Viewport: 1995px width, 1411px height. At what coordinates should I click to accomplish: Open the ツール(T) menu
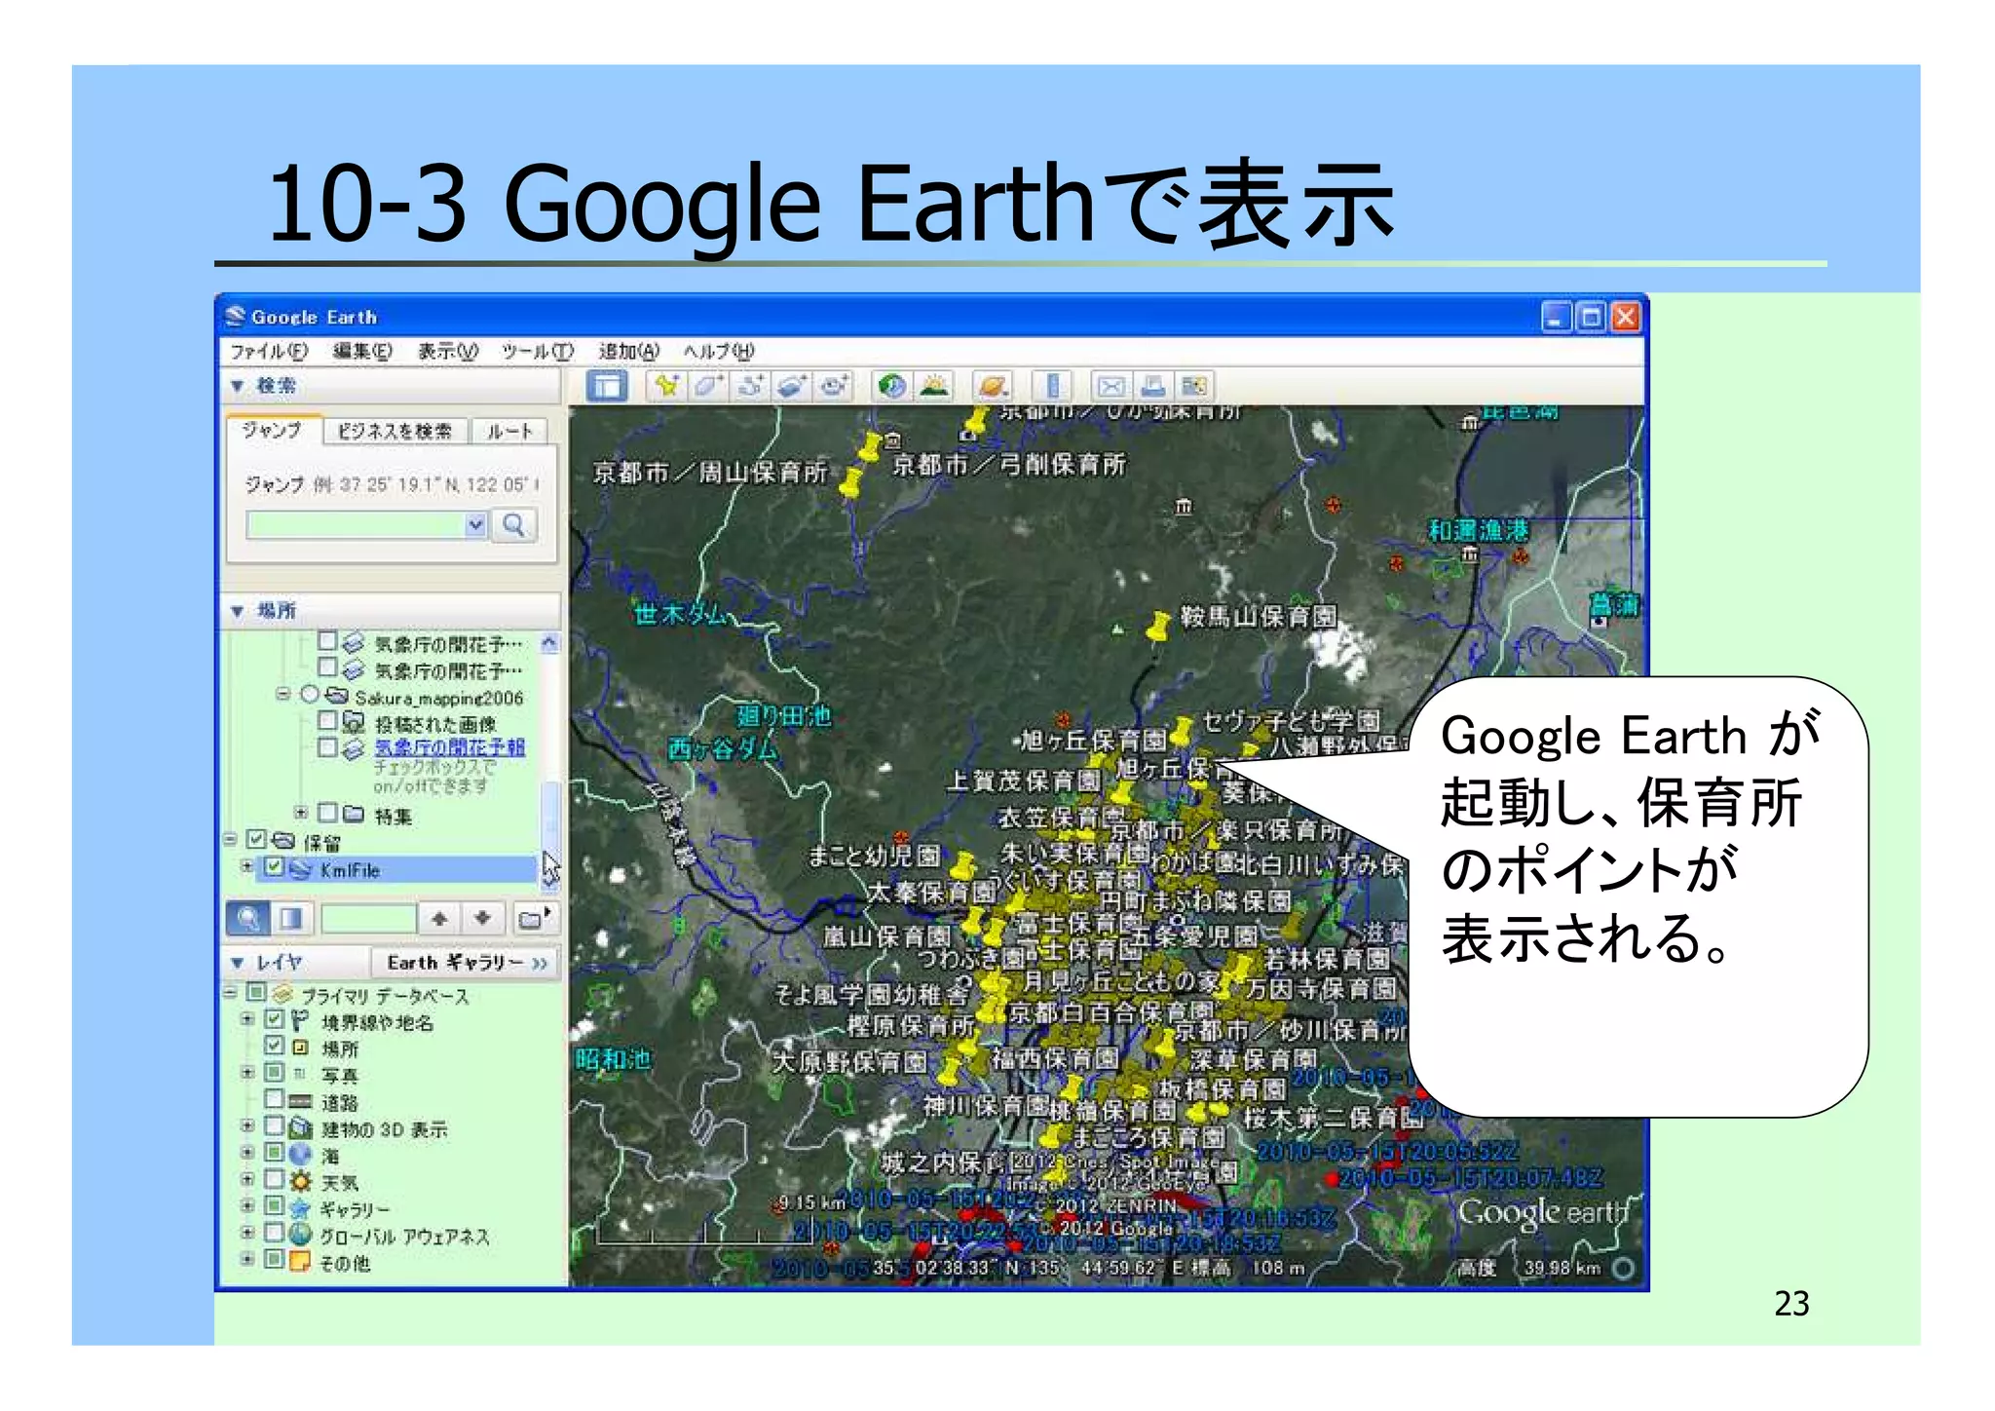point(538,352)
